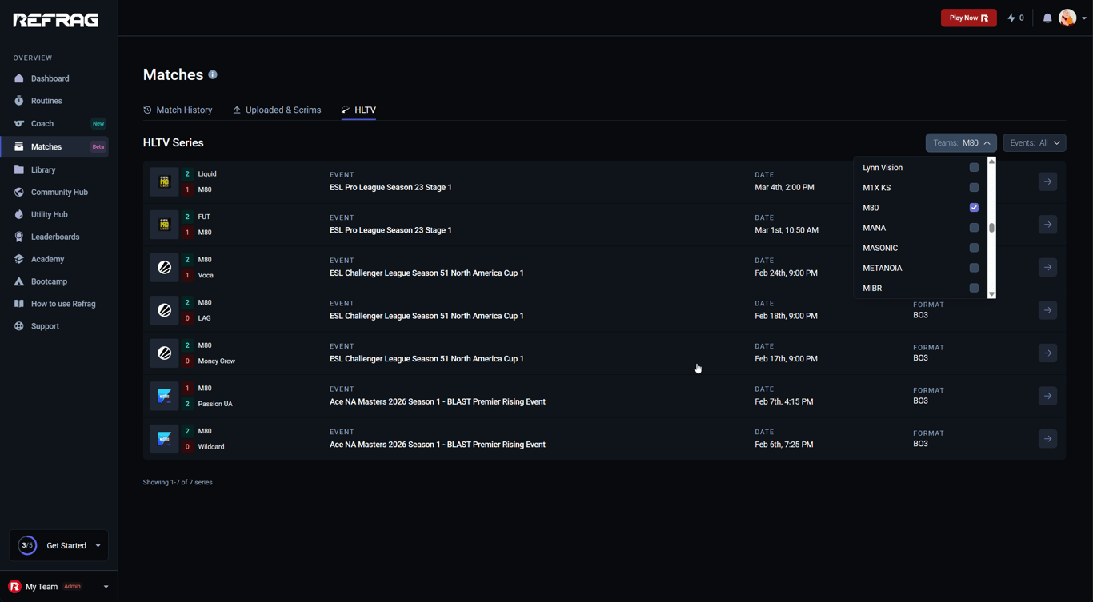Switch to the Match History tab
1093x602 pixels.
(x=178, y=110)
